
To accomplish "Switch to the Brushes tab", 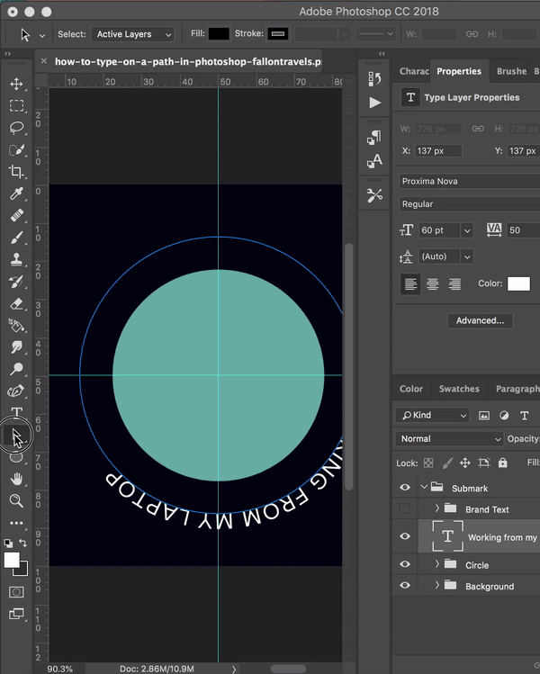I will 511,71.
